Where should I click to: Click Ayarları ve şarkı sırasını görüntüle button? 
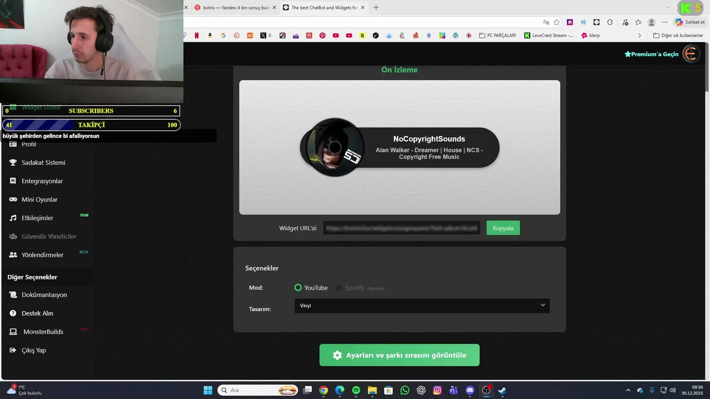pyautogui.click(x=399, y=355)
